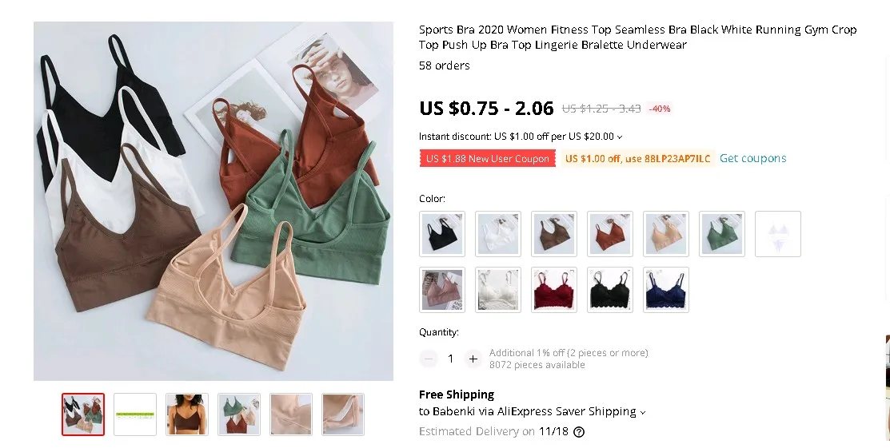Viewport: 890px width, 448px height.
Task: Open the size chart thumbnail with green bar
Action: coord(135,414)
